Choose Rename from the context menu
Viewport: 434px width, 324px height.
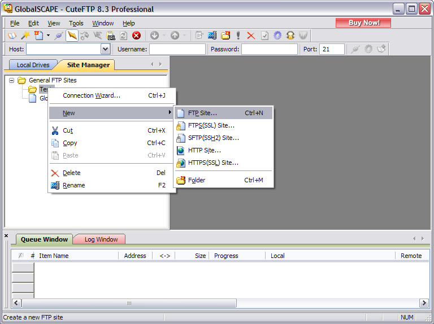pyautogui.click(x=112, y=185)
